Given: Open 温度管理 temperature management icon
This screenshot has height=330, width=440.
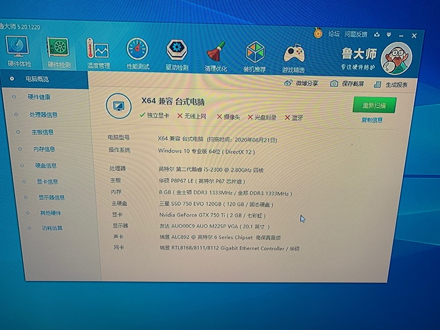Looking at the screenshot, I should [x=98, y=53].
